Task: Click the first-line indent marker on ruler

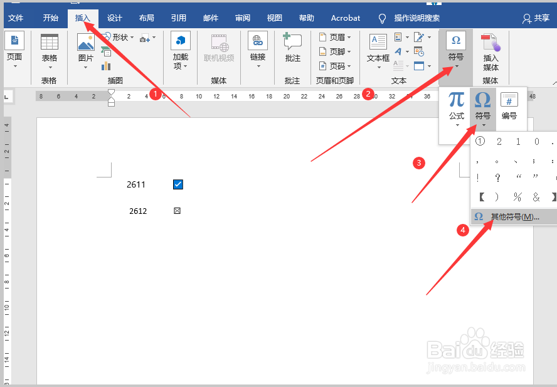Action: (111, 92)
